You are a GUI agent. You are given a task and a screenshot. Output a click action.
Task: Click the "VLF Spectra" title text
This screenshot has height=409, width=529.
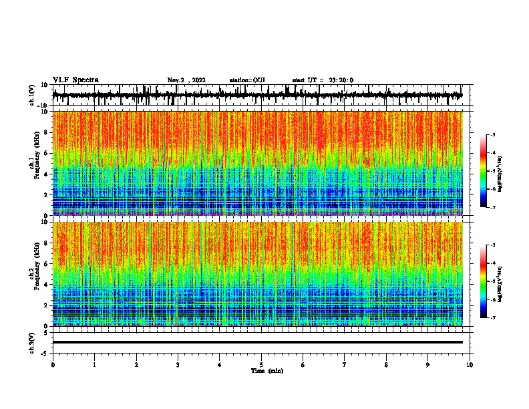pyautogui.click(x=75, y=80)
